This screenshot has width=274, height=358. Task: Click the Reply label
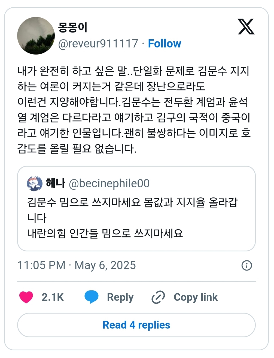click(x=120, y=297)
